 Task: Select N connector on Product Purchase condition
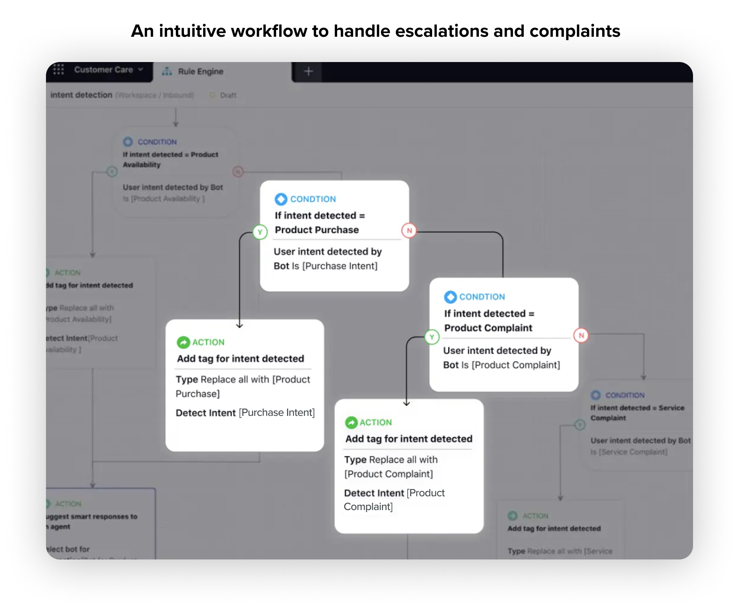click(409, 231)
